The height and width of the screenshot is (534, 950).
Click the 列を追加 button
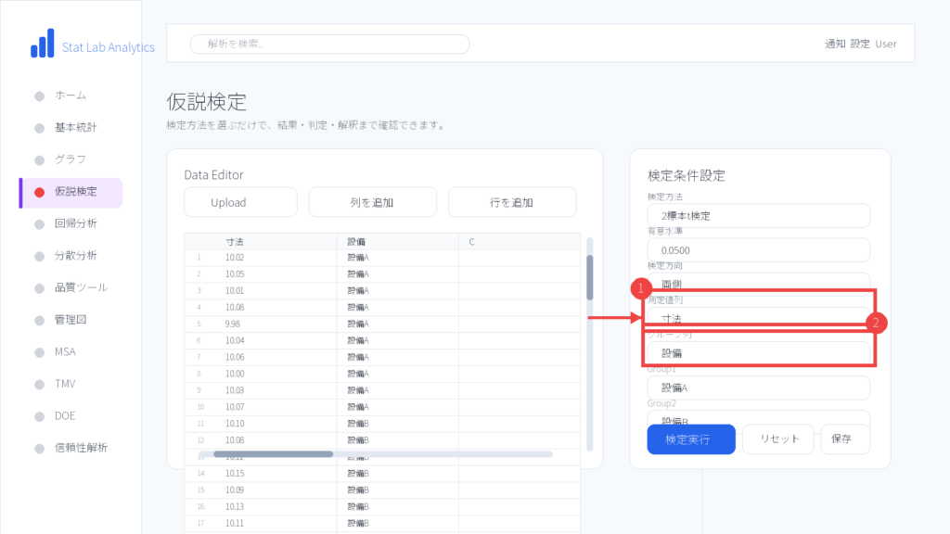(373, 202)
